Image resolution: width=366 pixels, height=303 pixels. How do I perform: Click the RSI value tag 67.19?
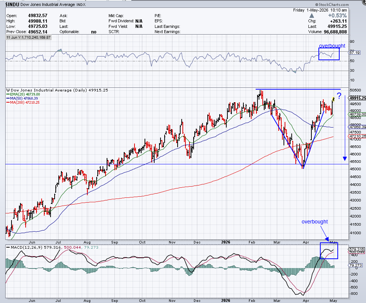click(x=354, y=52)
